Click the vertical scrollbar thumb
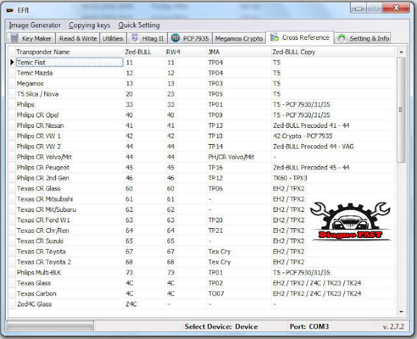The height and width of the screenshot is (339, 417). [401, 110]
